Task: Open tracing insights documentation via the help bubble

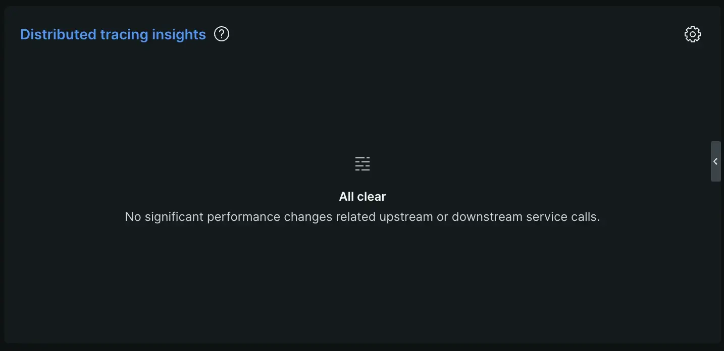Action: coord(221,33)
